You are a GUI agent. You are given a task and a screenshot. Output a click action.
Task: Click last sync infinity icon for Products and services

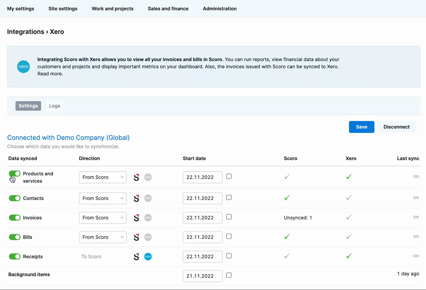pyautogui.click(x=416, y=177)
